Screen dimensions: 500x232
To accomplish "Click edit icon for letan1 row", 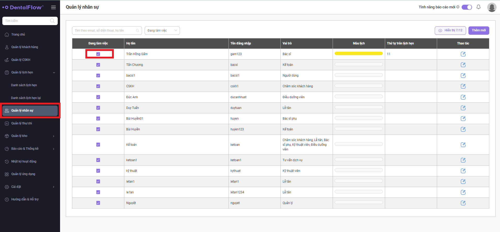I will (x=463, y=182).
